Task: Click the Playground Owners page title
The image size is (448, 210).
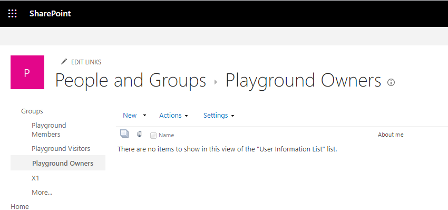Action: (303, 80)
